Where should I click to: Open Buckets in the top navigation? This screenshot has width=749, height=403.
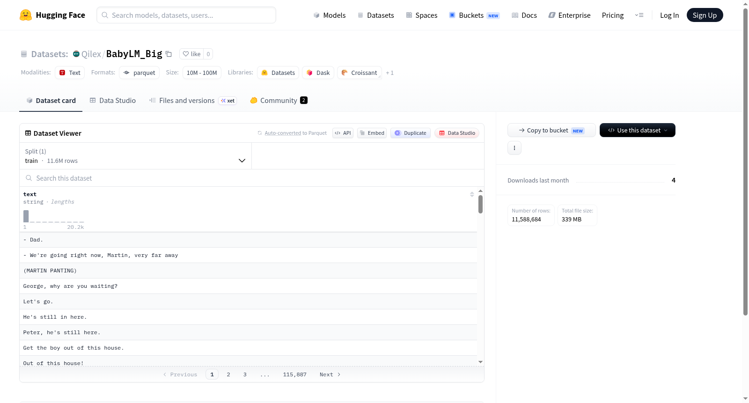pyautogui.click(x=474, y=15)
